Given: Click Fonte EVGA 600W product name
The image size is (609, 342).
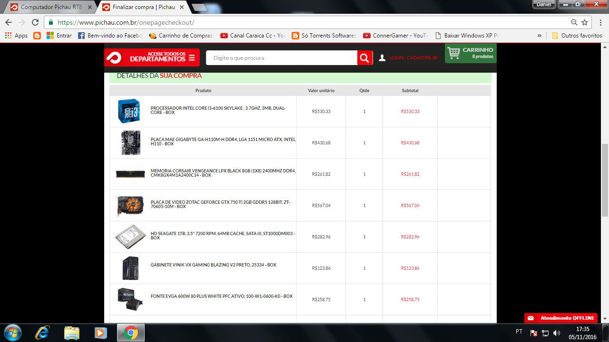Looking at the screenshot, I should tap(222, 296).
